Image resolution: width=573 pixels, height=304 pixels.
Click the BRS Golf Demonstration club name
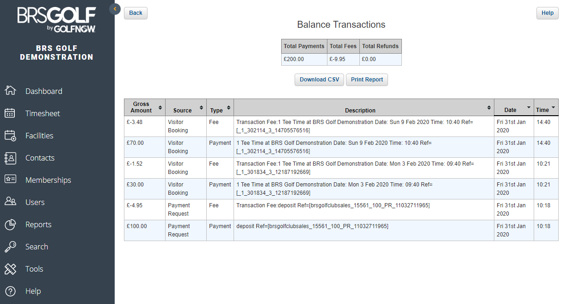57,53
